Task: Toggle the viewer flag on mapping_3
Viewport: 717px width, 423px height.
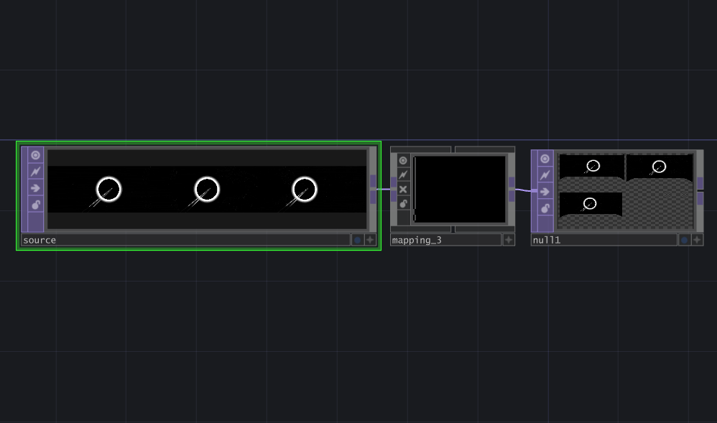Action: pyautogui.click(x=403, y=159)
